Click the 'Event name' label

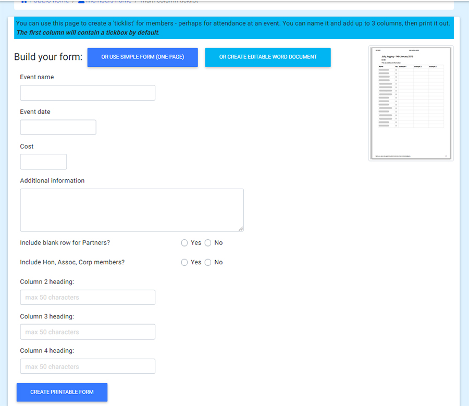(x=37, y=77)
